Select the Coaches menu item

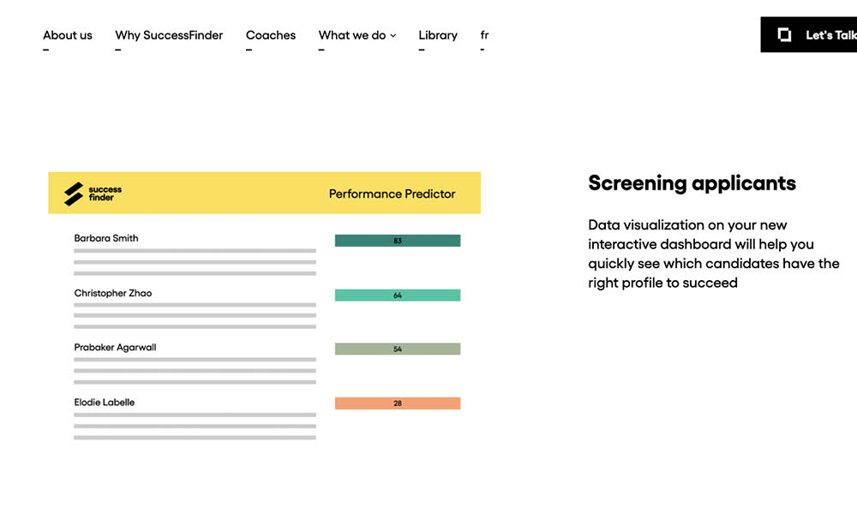coord(270,35)
